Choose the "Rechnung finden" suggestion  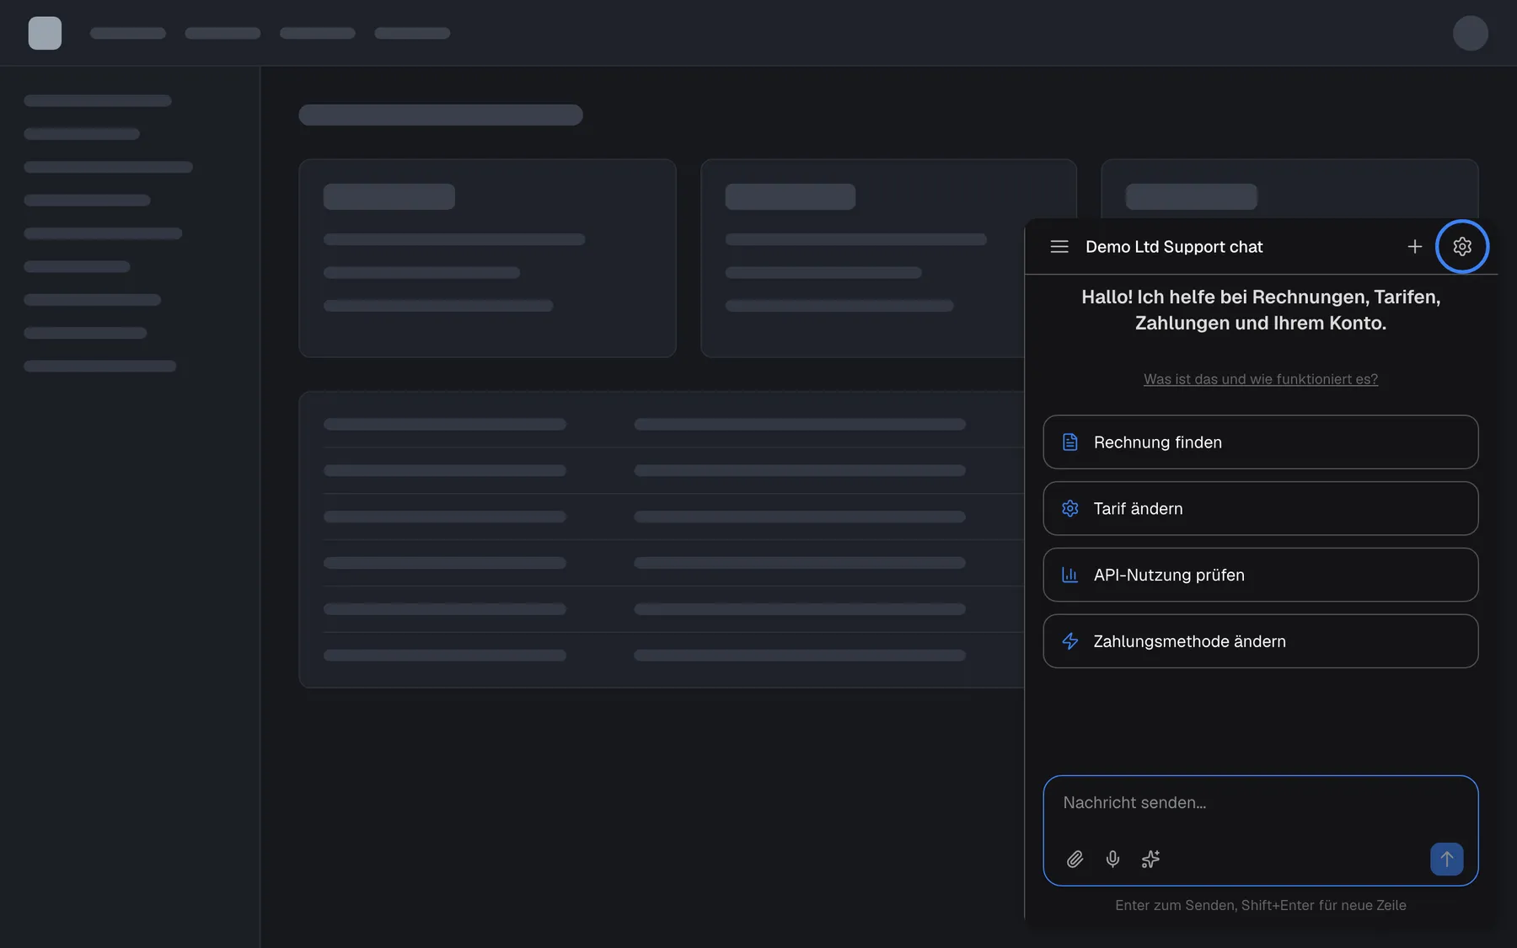pos(1261,442)
